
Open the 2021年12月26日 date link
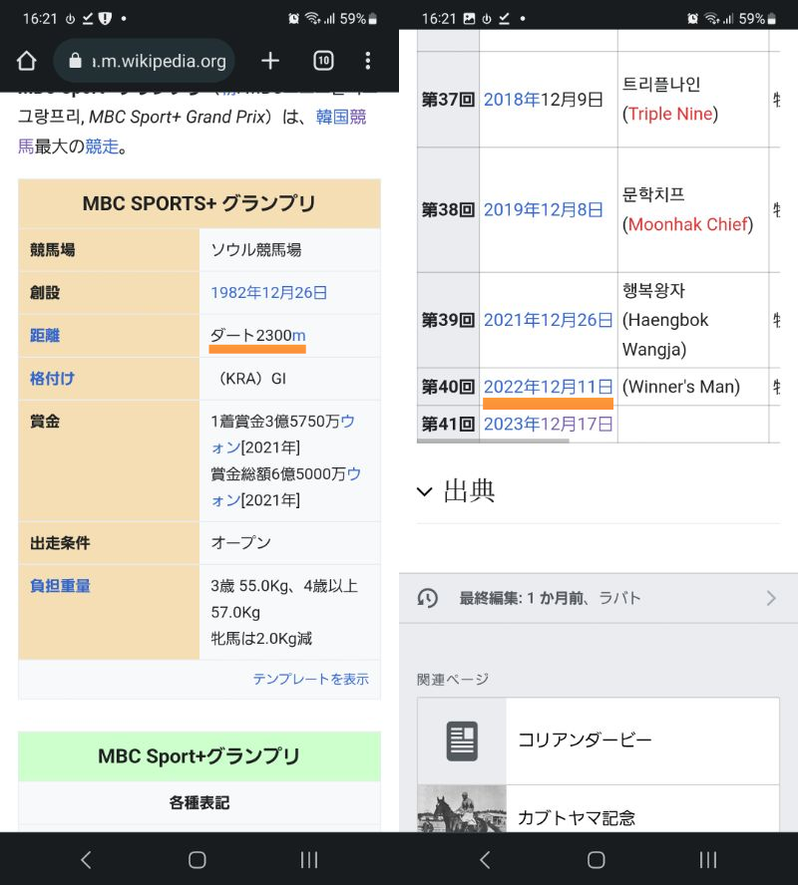point(549,320)
